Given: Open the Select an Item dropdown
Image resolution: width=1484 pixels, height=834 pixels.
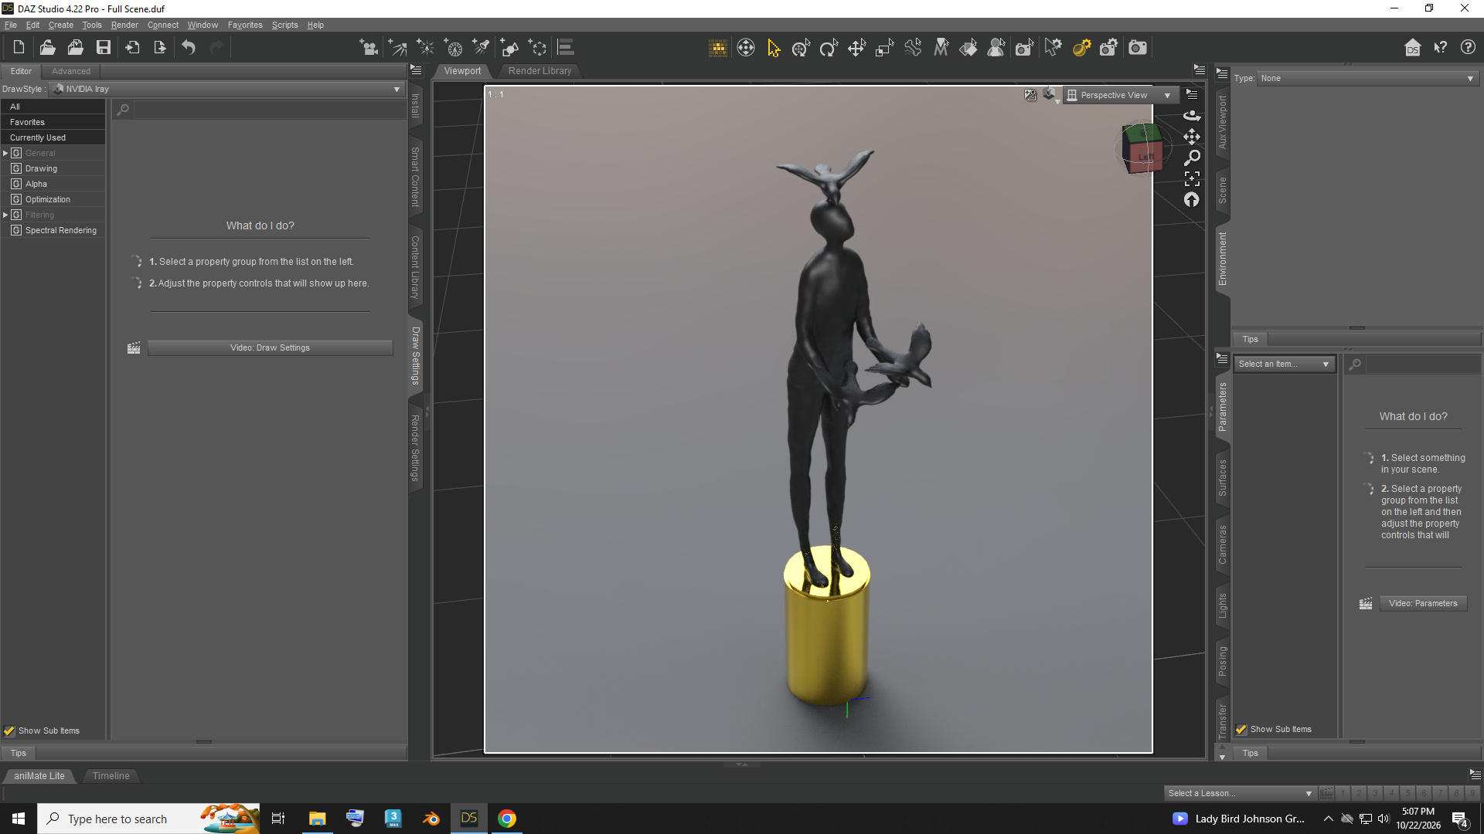Looking at the screenshot, I should coord(1285,364).
